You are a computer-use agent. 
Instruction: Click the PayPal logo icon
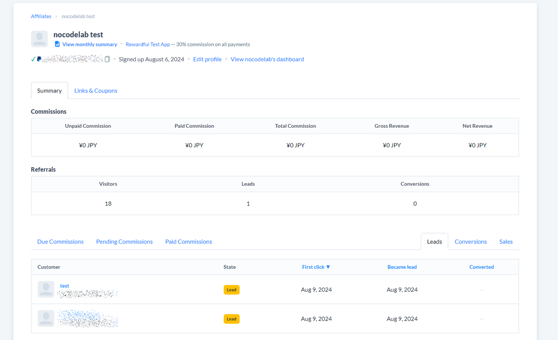[x=39, y=59]
